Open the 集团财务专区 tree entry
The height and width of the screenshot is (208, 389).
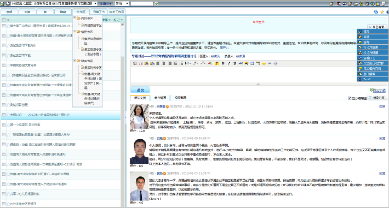pyautogui.click(x=93, y=68)
